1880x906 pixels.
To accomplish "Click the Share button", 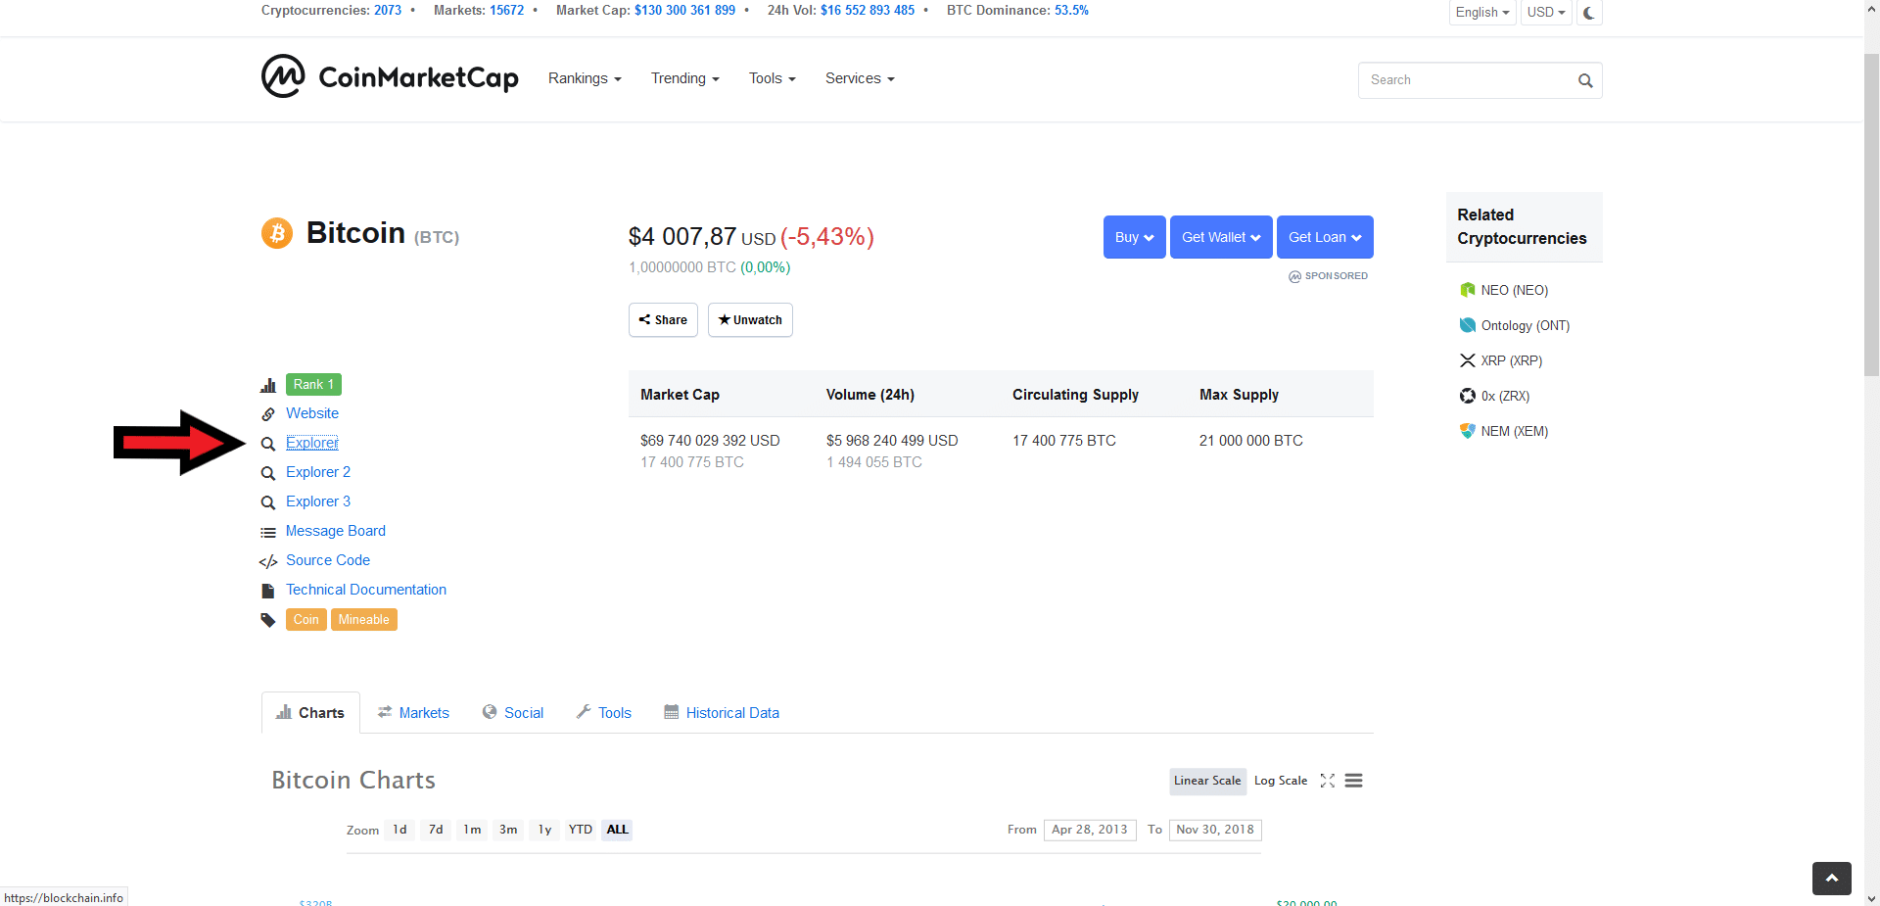I will tap(663, 320).
